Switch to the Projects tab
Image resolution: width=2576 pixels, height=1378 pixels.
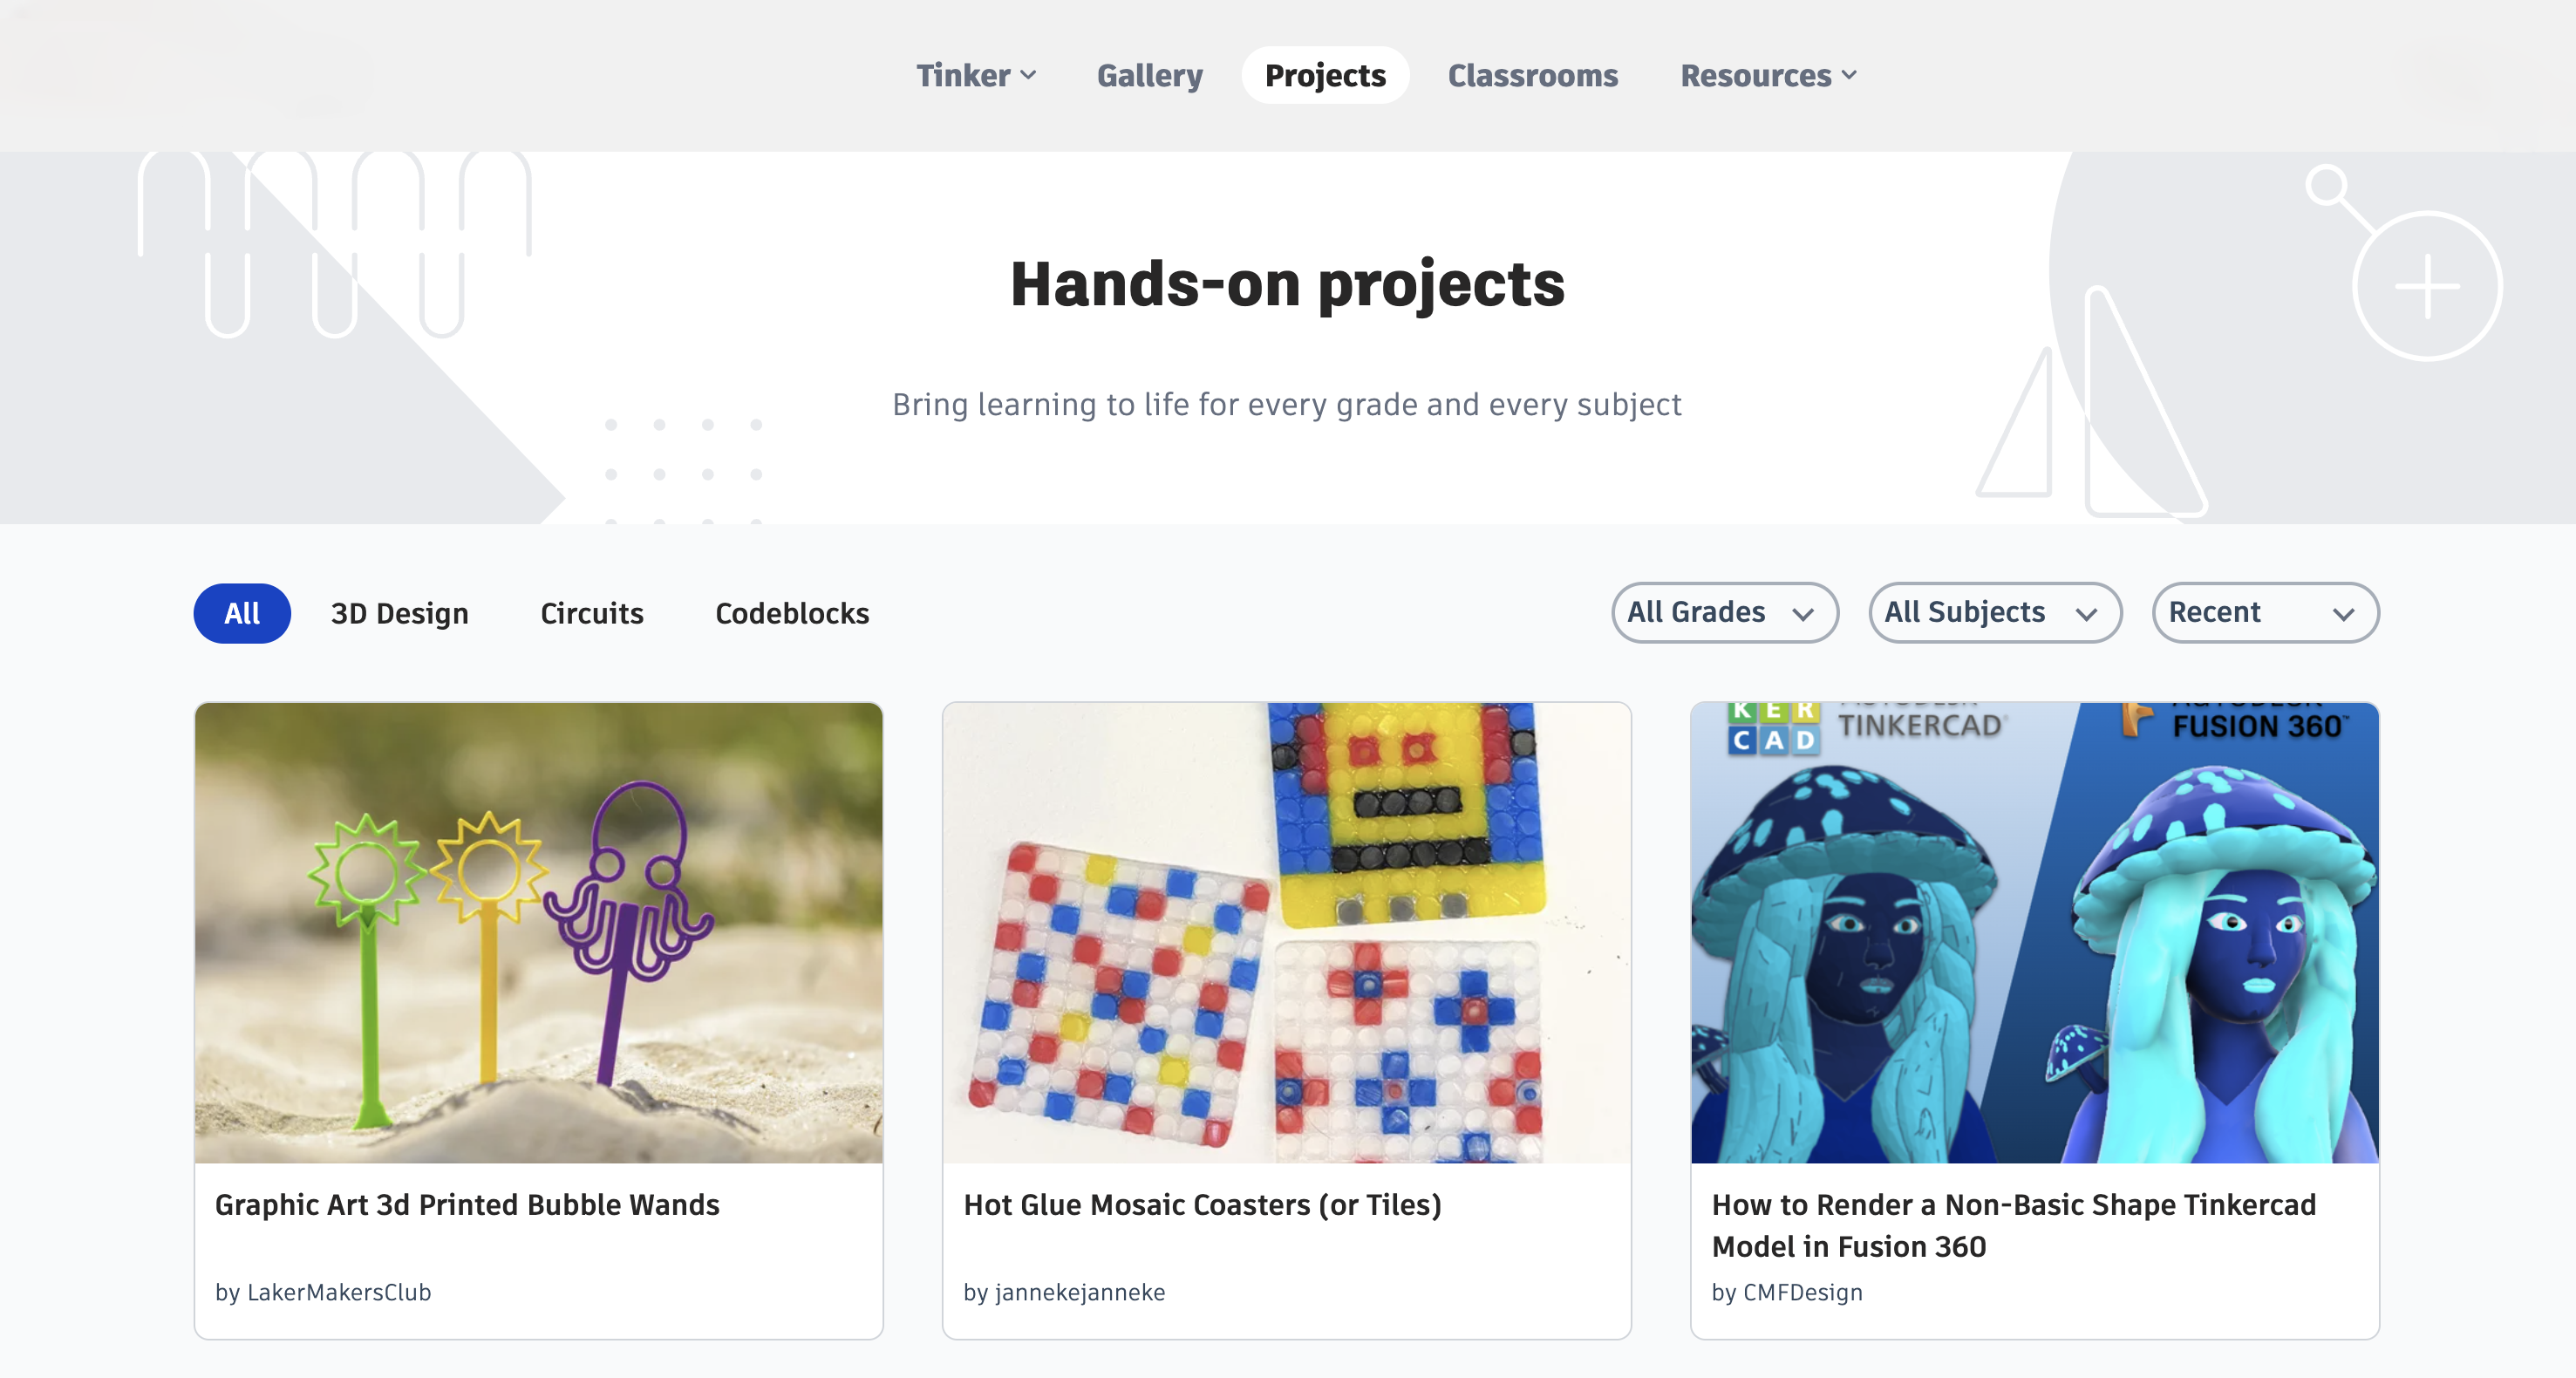point(1324,75)
